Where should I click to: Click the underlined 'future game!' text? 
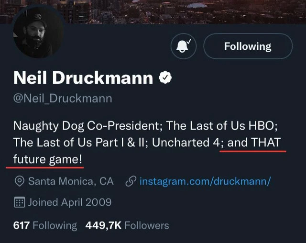pyautogui.click(x=48, y=159)
